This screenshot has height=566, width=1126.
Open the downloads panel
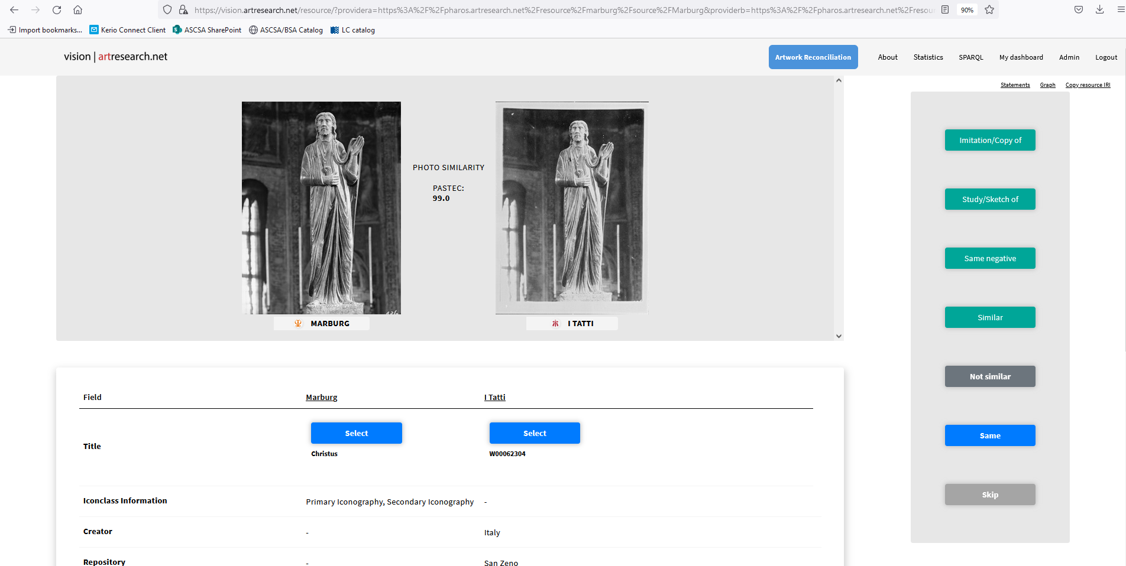point(1100,10)
